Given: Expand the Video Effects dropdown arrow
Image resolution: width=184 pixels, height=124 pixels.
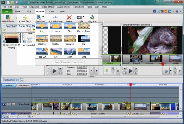Looking at the screenshot, I should pyautogui.click(x=16, y=18).
